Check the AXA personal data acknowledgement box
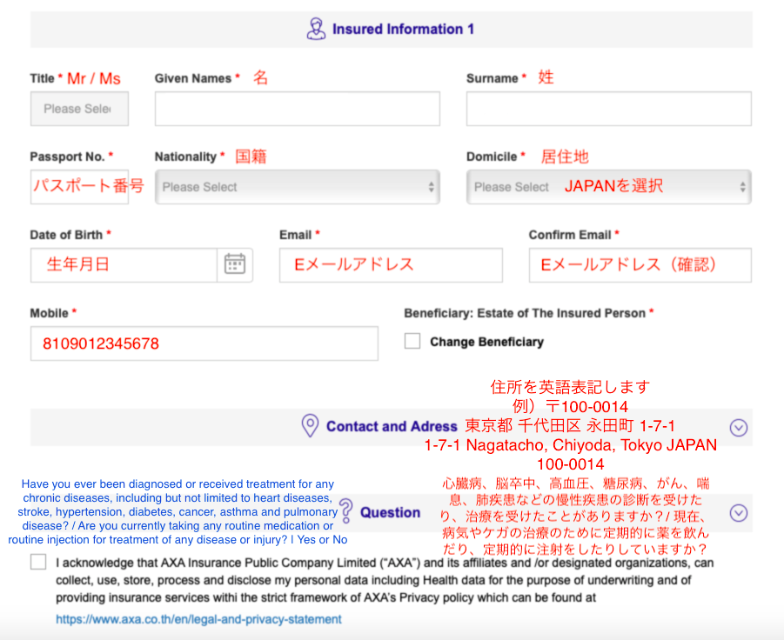The height and width of the screenshot is (640, 784). (38, 562)
